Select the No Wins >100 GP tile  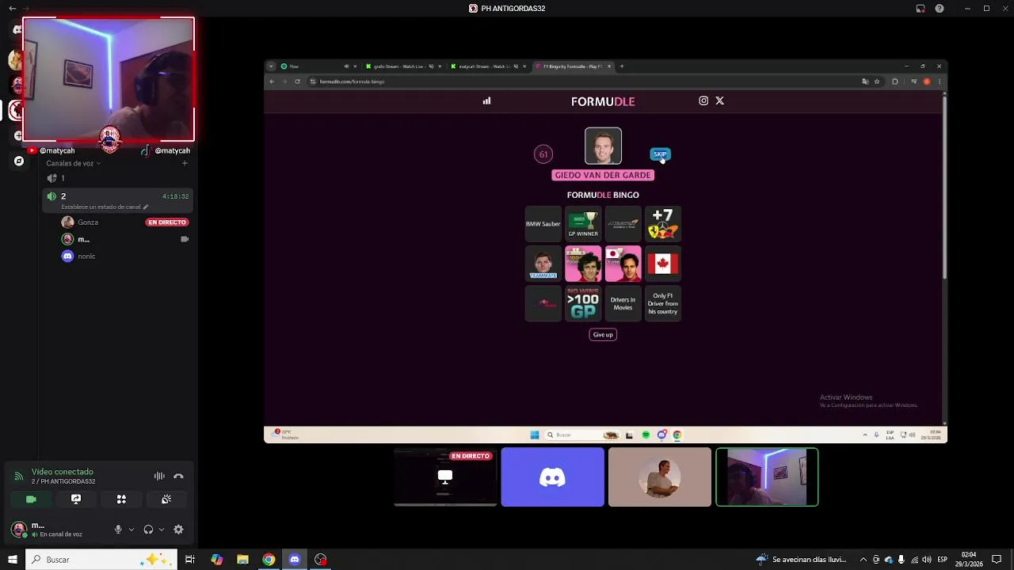point(583,303)
